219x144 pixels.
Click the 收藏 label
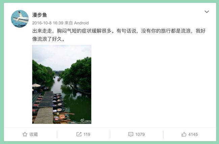pos(33,134)
